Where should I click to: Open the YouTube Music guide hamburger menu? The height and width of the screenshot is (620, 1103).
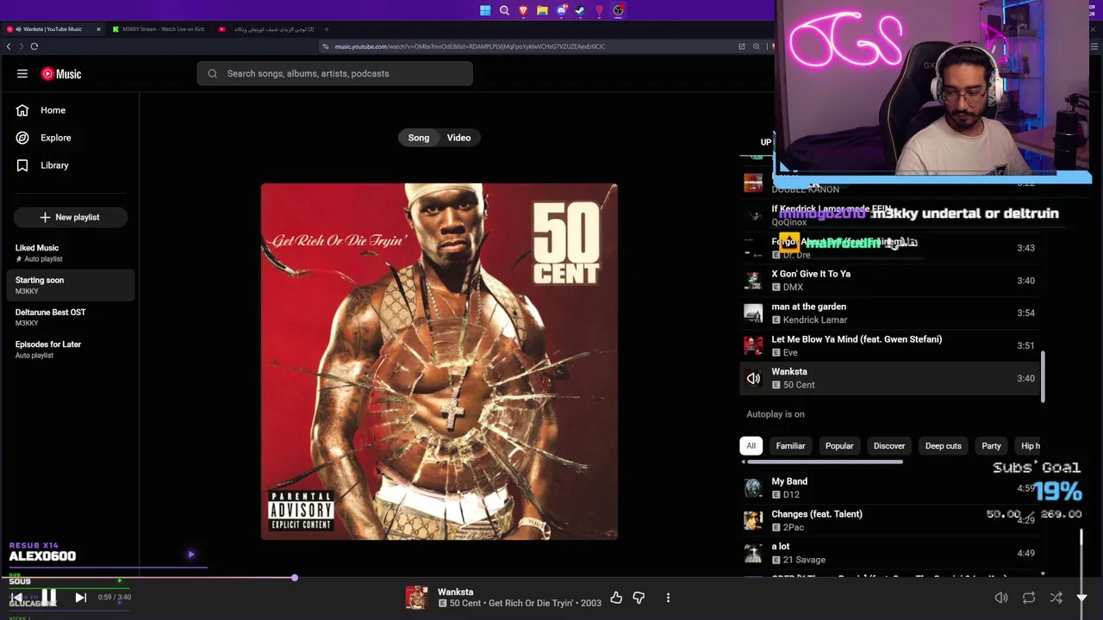click(x=22, y=74)
